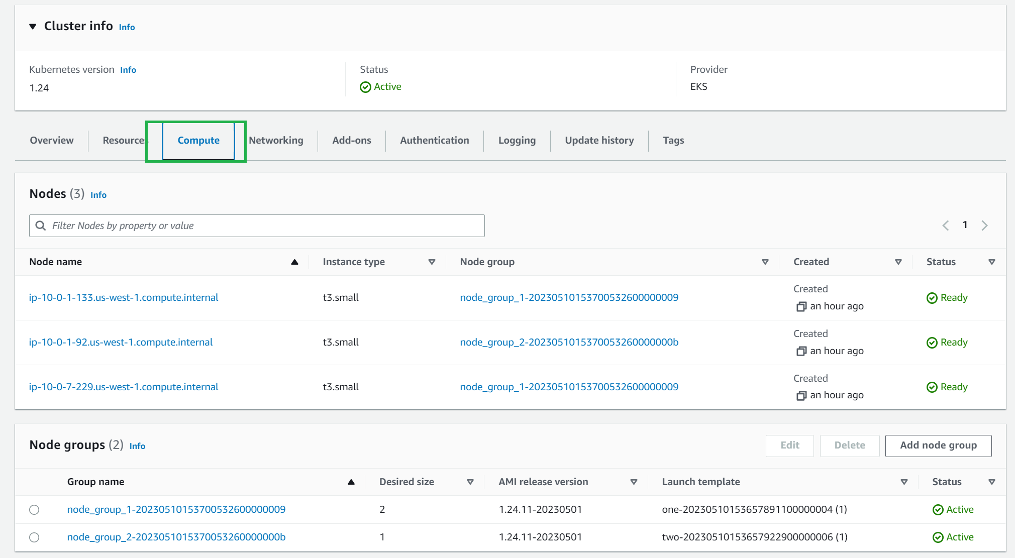
Task: Open the Update history tab
Action: tap(599, 140)
